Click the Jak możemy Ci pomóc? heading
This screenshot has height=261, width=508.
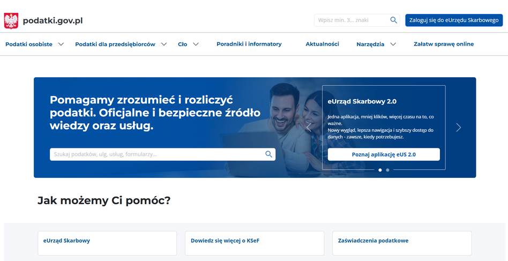click(104, 201)
